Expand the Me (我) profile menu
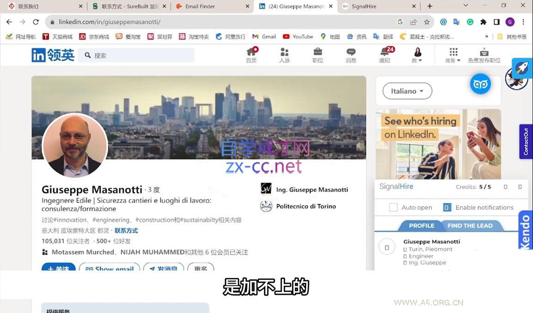This screenshot has width=533, height=313. point(417,55)
